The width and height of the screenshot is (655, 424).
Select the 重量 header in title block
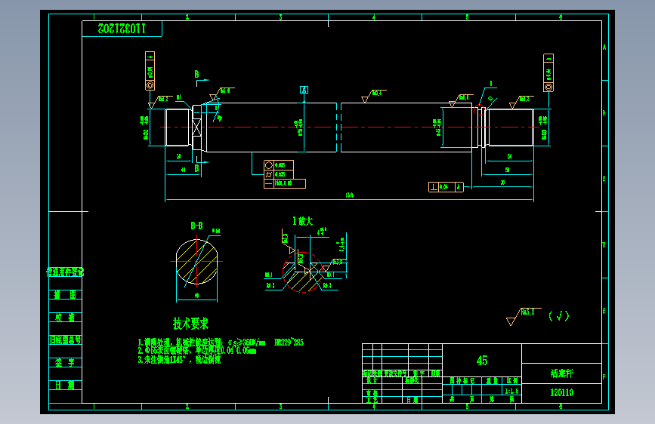click(492, 380)
